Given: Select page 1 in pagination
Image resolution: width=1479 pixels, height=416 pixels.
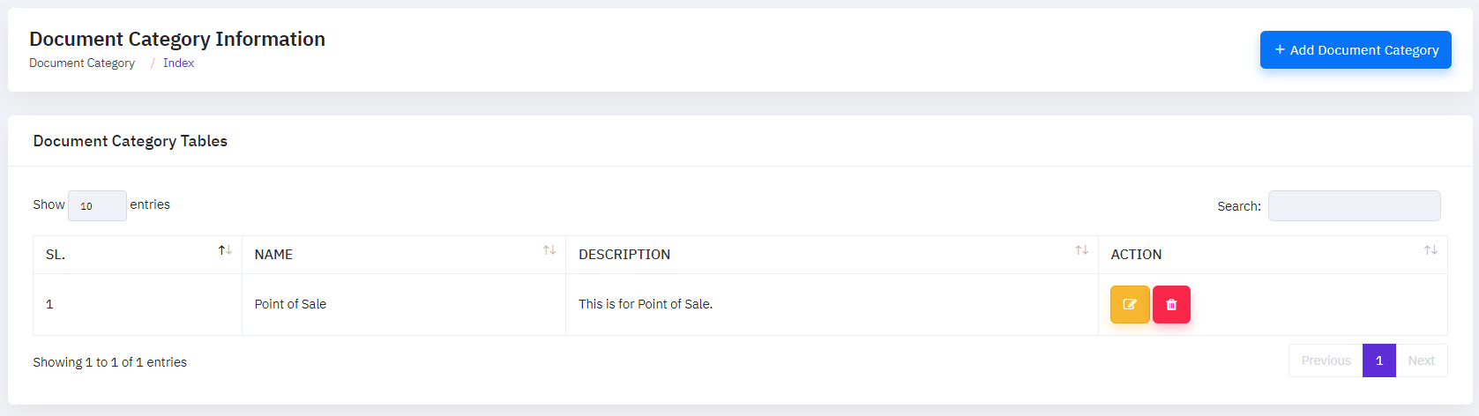Looking at the screenshot, I should pos(1379,360).
